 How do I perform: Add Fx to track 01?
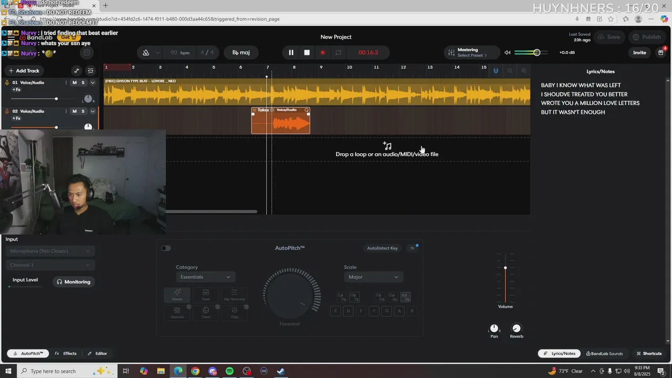[x=17, y=90]
